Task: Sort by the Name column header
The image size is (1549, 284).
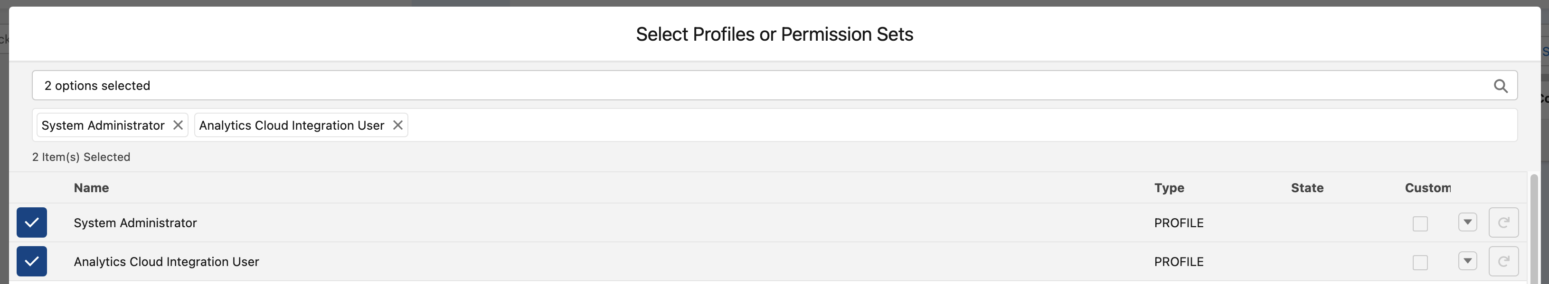Action: pos(91,188)
